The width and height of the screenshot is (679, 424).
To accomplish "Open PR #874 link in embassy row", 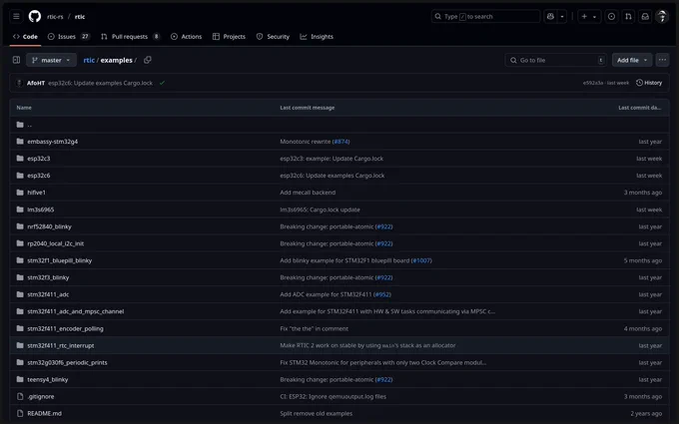I will (x=341, y=142).
